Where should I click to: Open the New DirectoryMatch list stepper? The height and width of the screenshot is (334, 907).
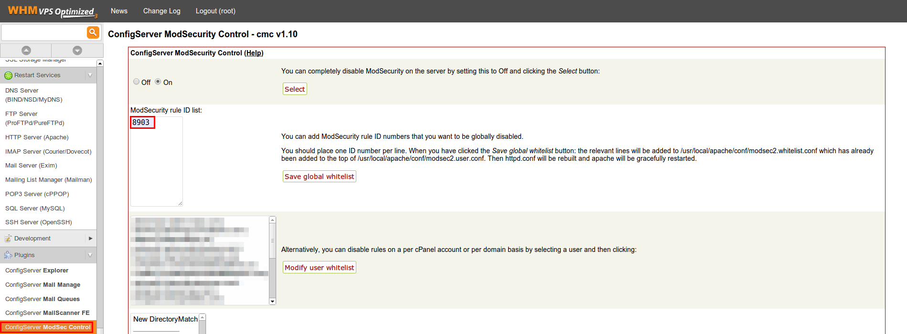coord(202,318)
